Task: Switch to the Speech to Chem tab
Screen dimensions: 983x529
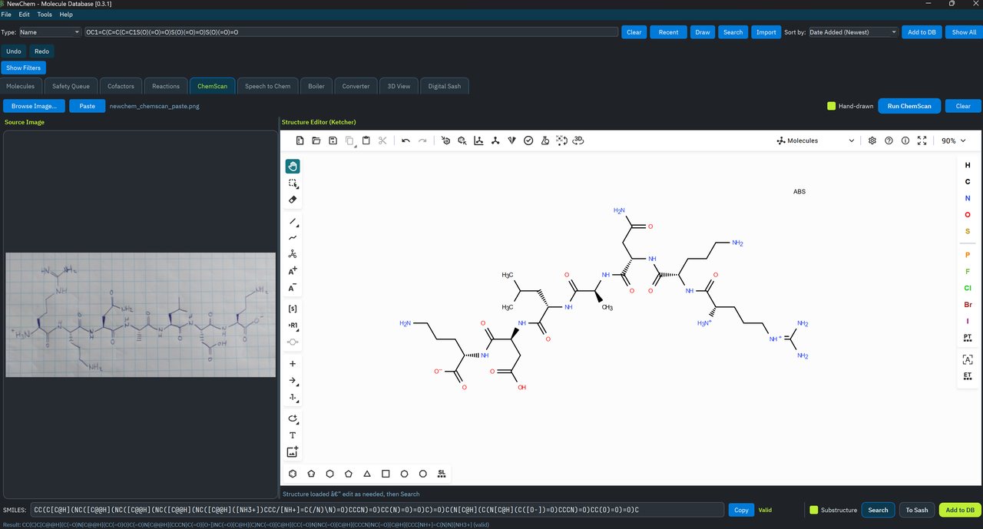Action: (x=267, y=86)
